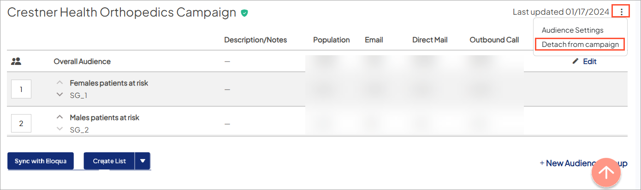Screen dimensions: 641x190
Task: Select the Males patients at risk row
Action: coord(104,118)
